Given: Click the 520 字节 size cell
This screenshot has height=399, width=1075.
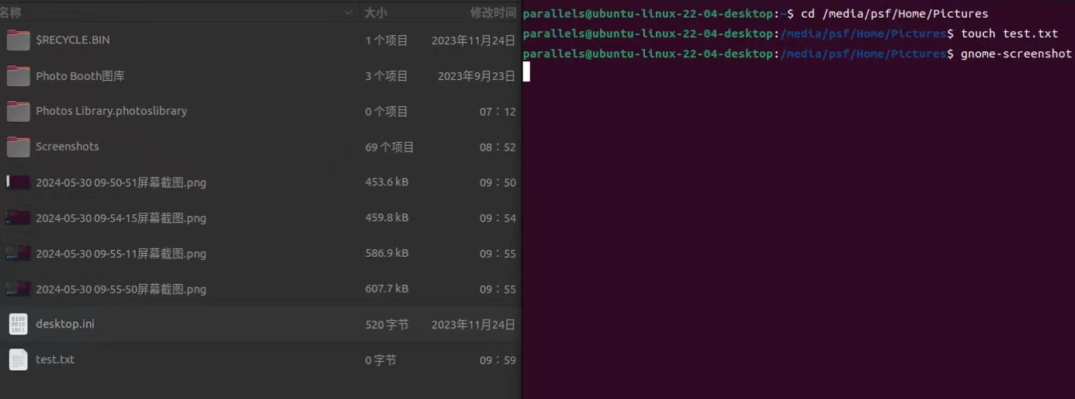Looking at the screenshot, I should (387, 324).
